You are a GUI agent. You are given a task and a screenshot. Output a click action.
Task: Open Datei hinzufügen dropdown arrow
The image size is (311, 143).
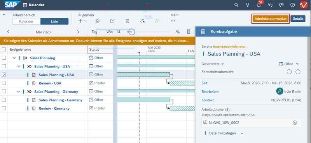(x=242, y=133)
